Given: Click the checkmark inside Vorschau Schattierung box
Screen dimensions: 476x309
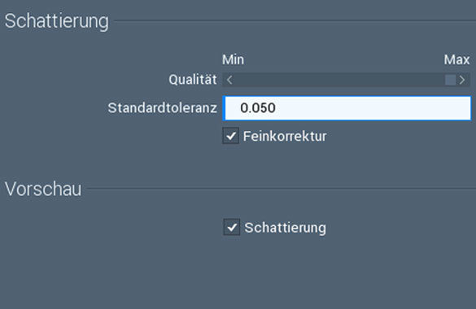Looking at the screenshot, I should tap(232, 227).
